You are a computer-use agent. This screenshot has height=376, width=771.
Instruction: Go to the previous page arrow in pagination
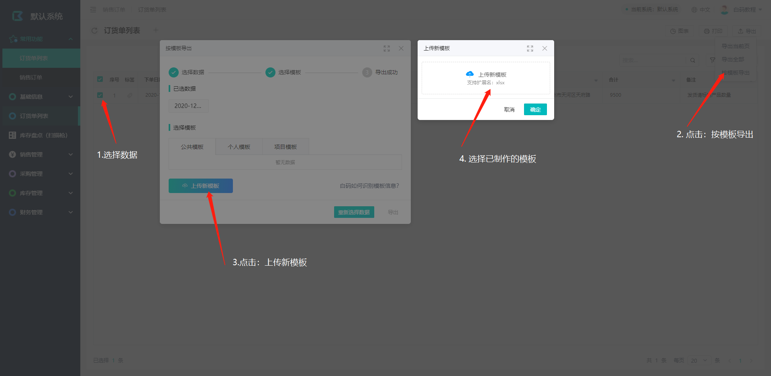(x=730, y=360)
